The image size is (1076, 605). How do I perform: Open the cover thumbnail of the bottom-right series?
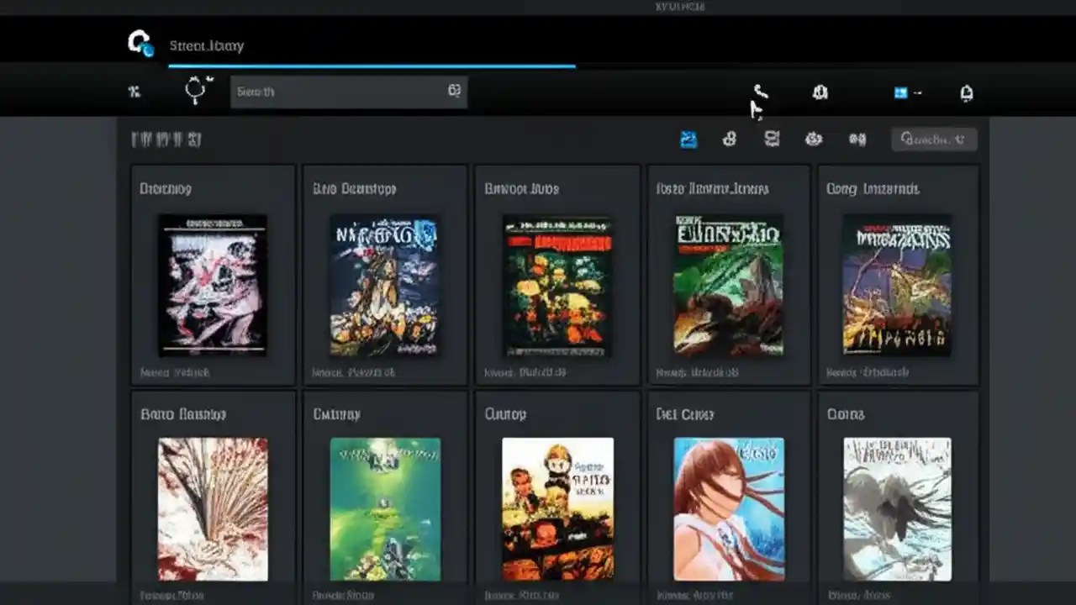click(897, 508)
